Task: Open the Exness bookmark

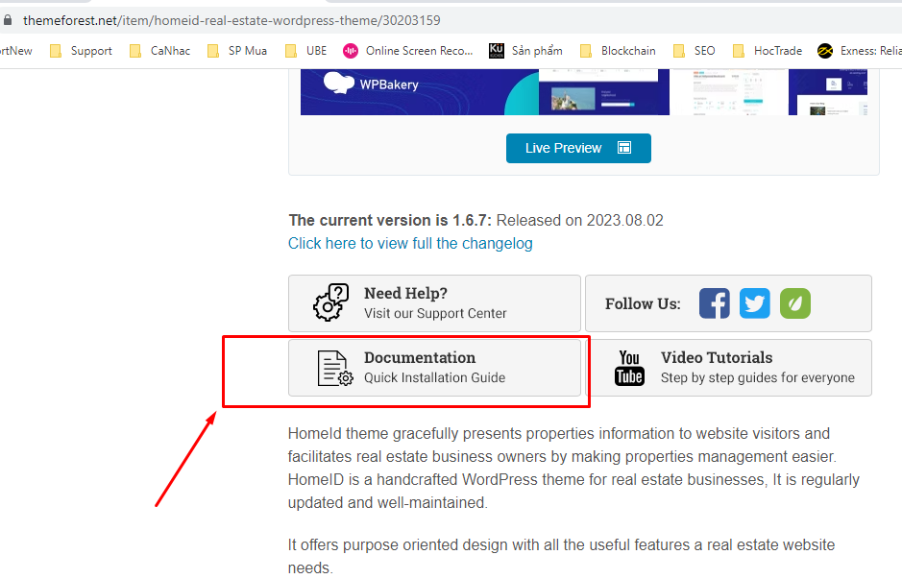Action: tap(859, 51)
